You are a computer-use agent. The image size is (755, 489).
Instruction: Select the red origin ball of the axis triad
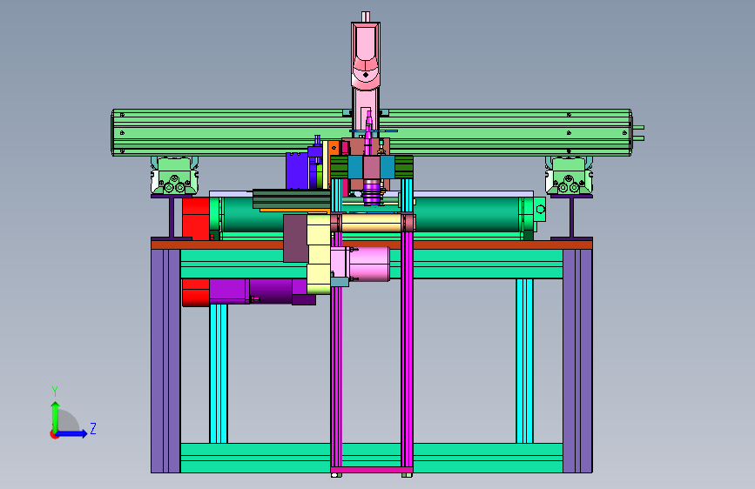54,434
